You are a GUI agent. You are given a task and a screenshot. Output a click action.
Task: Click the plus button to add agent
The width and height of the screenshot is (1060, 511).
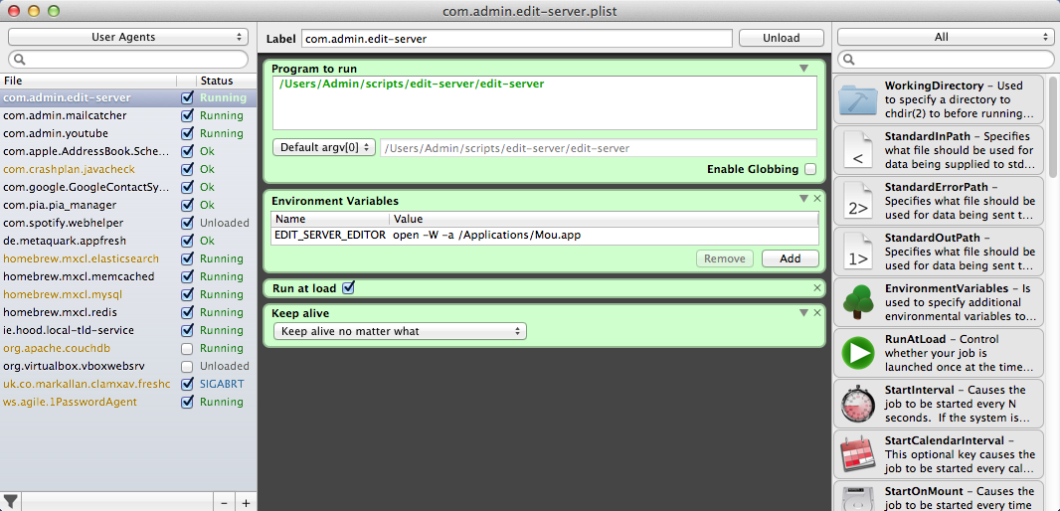[246, 502]
